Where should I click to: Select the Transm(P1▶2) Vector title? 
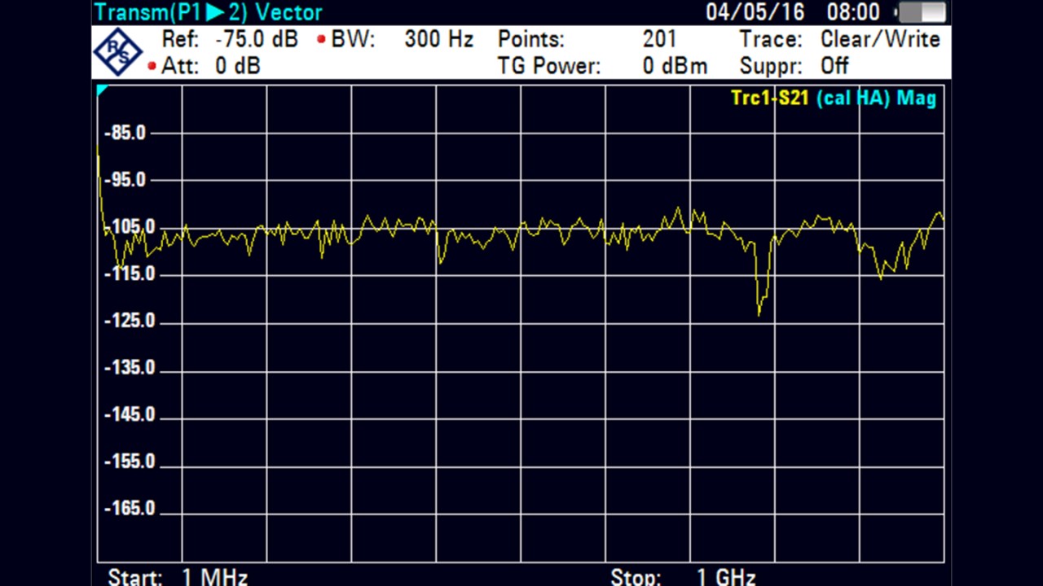tap(209, 12)
